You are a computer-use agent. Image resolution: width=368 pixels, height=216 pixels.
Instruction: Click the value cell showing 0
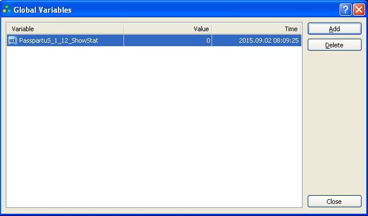pyautogui.click(x=168, y=40)
